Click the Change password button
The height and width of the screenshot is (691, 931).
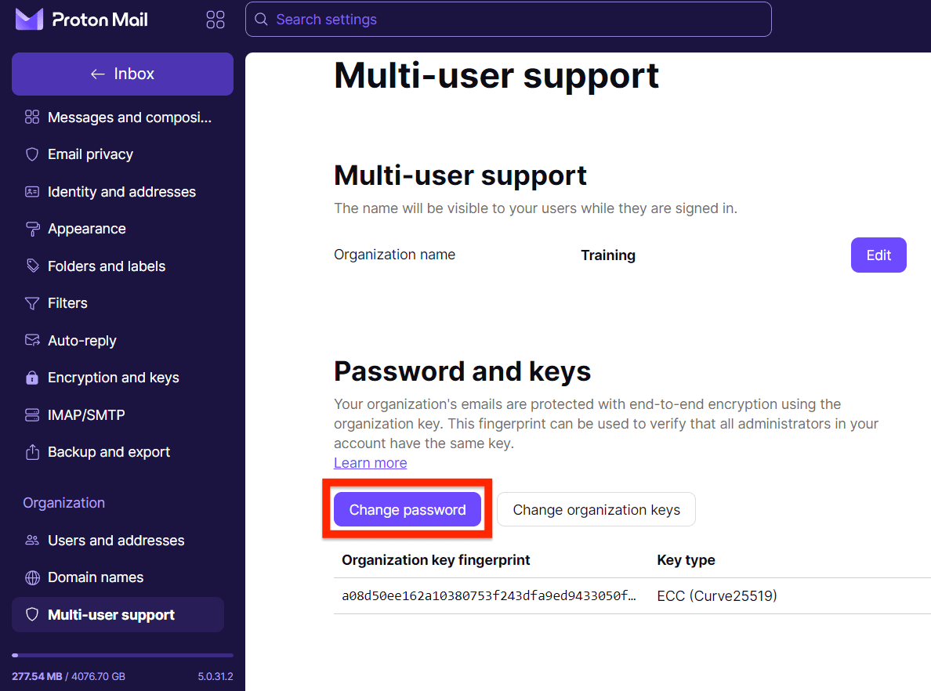point(407,509)
